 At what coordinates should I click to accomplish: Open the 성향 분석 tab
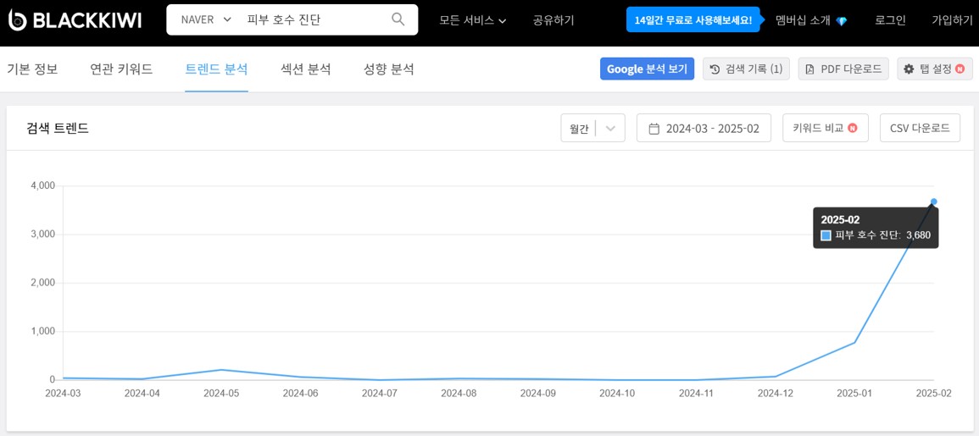point(388,69)
